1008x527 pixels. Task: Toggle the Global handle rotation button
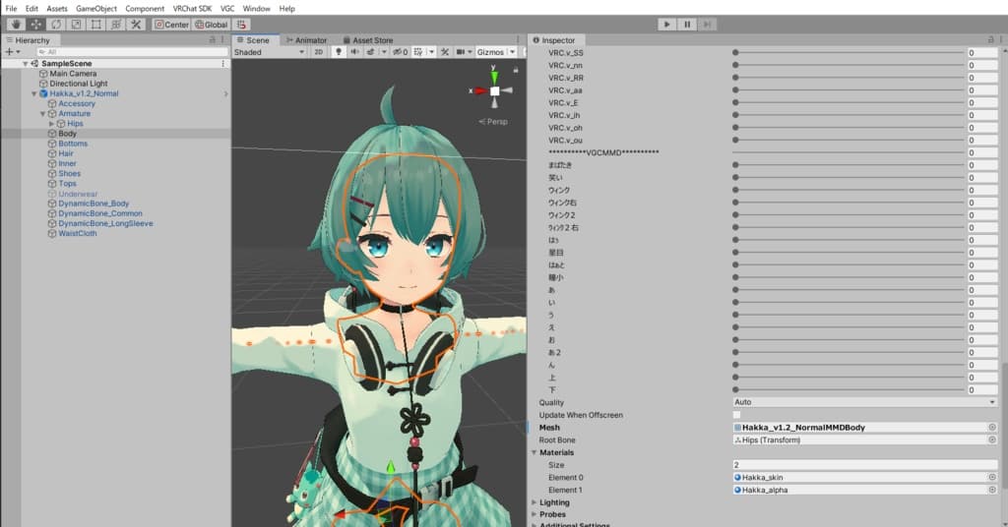pyautogui.click(x=212, y=24)
